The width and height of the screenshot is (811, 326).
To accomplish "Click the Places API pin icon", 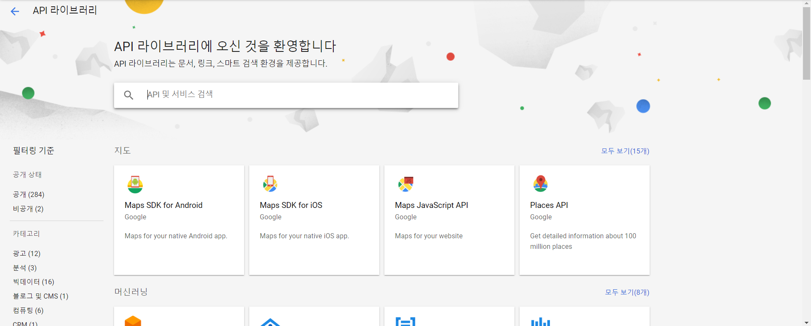I will (x=541, y=183).
